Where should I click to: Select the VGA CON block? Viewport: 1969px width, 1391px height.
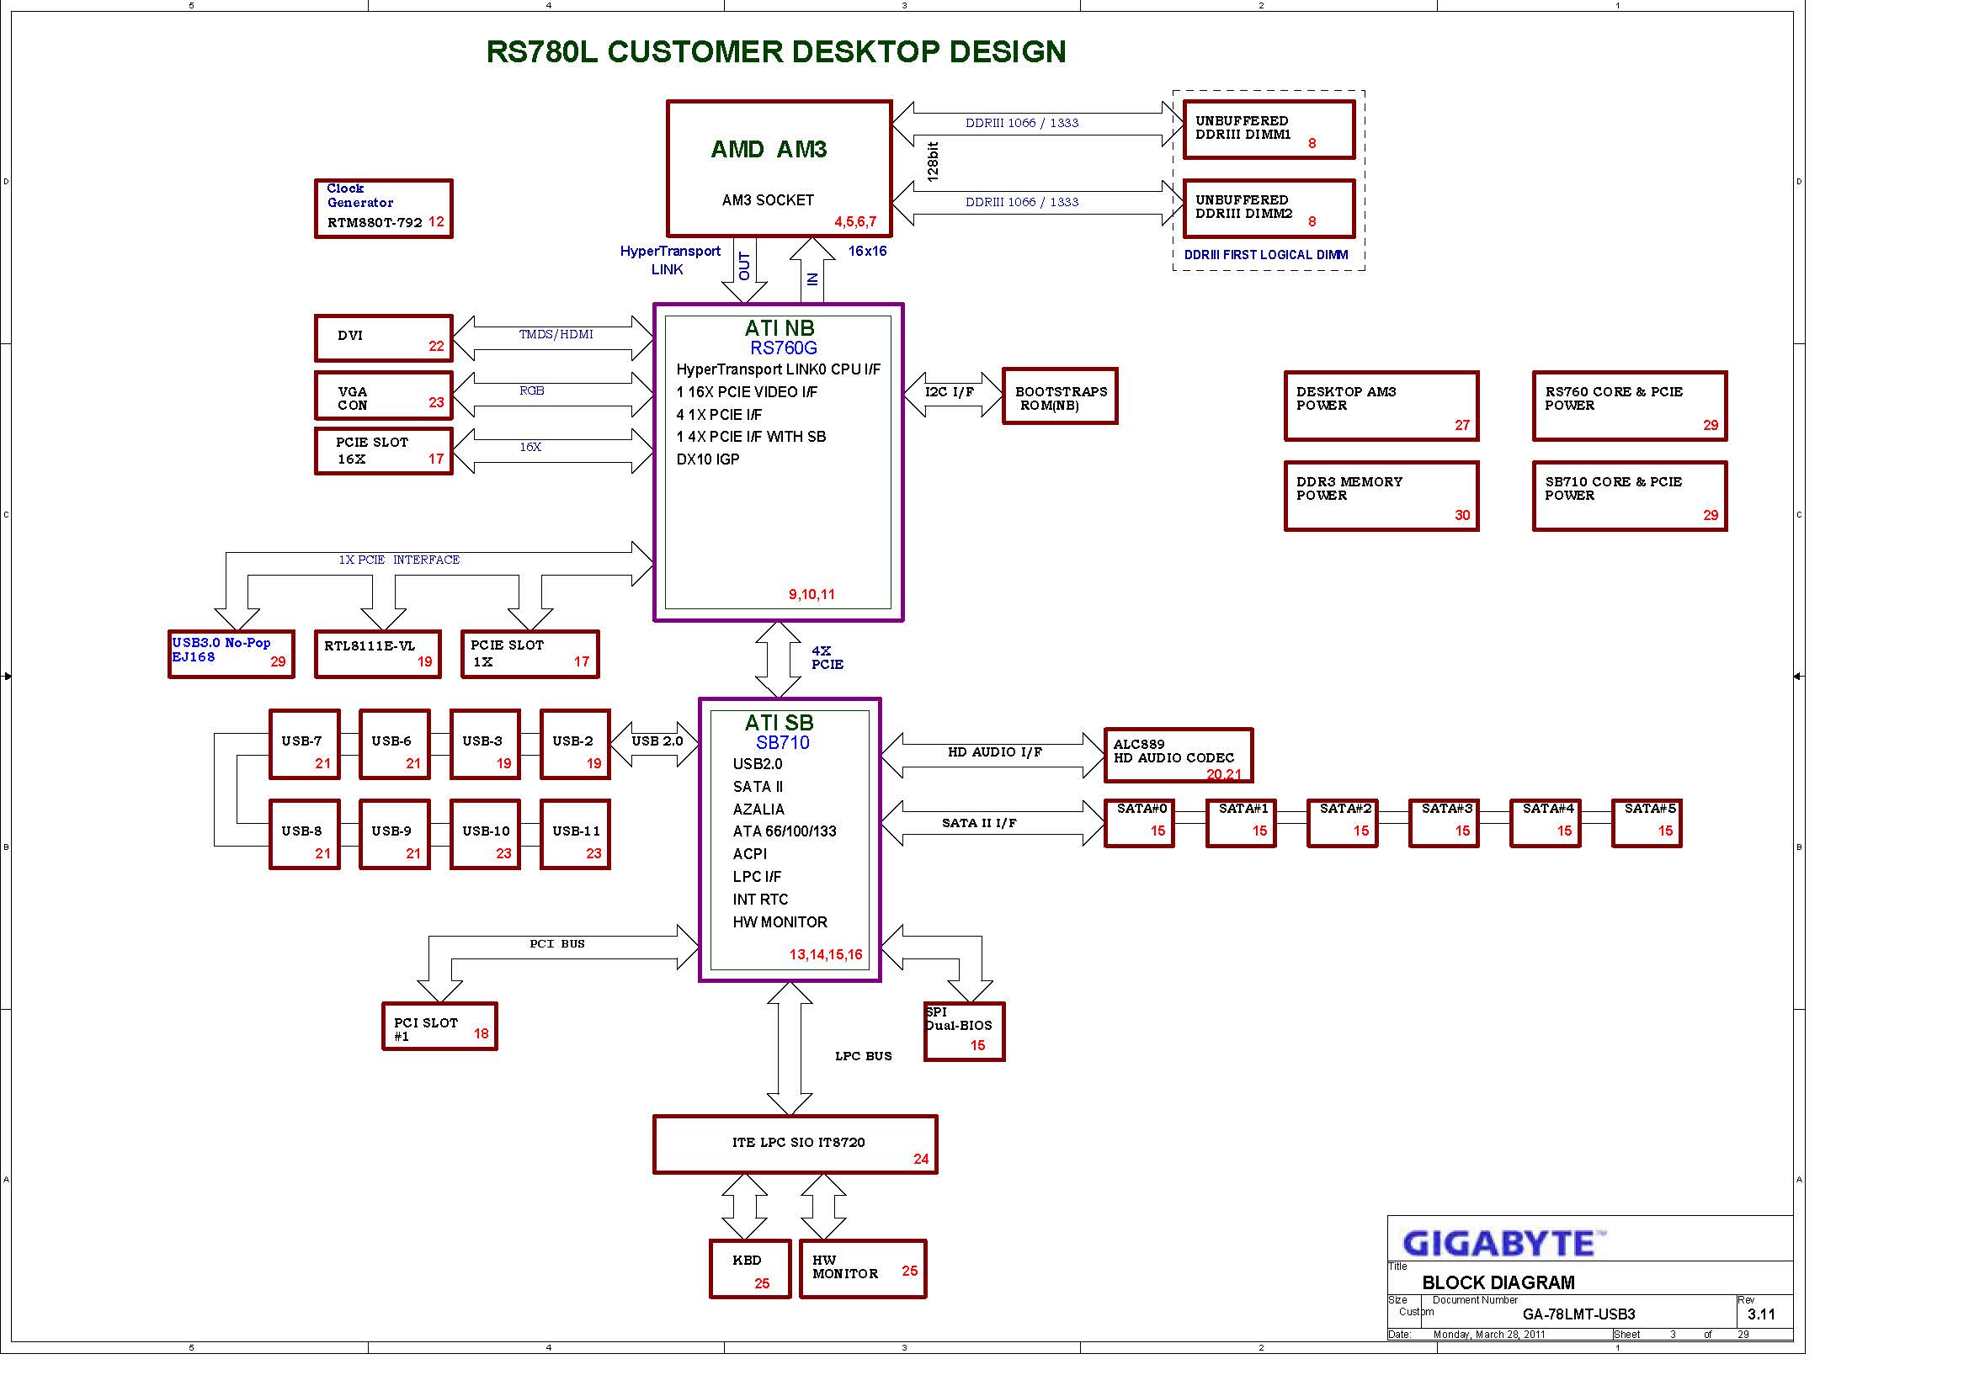[x=383, y=396]
